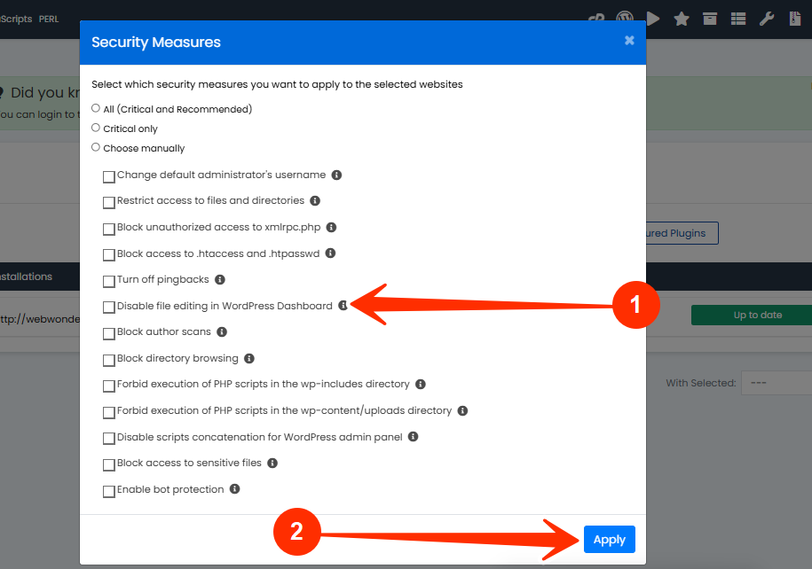Open info icon for Restrict access to files
The height and width of the screenshot is (569, 812).
click(x=315, y=200)
